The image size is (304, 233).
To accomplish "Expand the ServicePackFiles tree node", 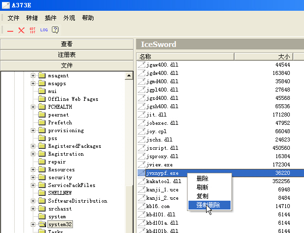I will 33,186.
